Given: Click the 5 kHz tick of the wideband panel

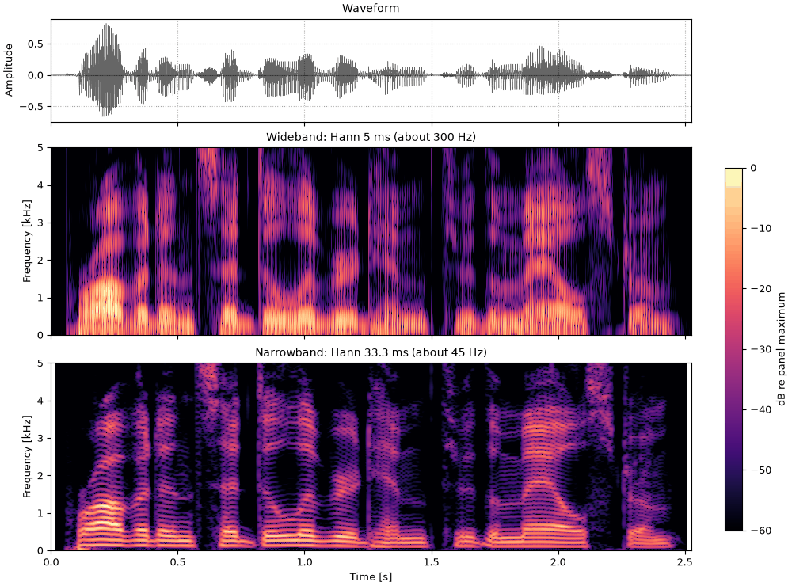Looking at the screenshot, I should (x=41, y=148).
